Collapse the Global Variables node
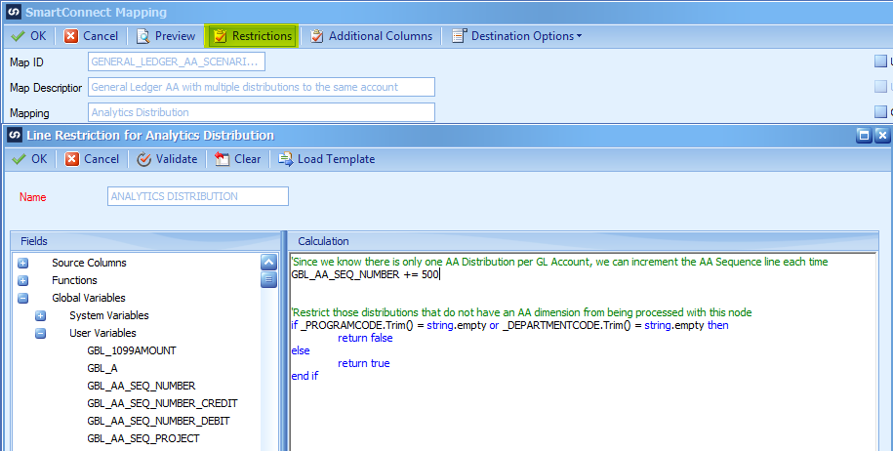Viewport: 893px width, 451px height. [22, 298]
